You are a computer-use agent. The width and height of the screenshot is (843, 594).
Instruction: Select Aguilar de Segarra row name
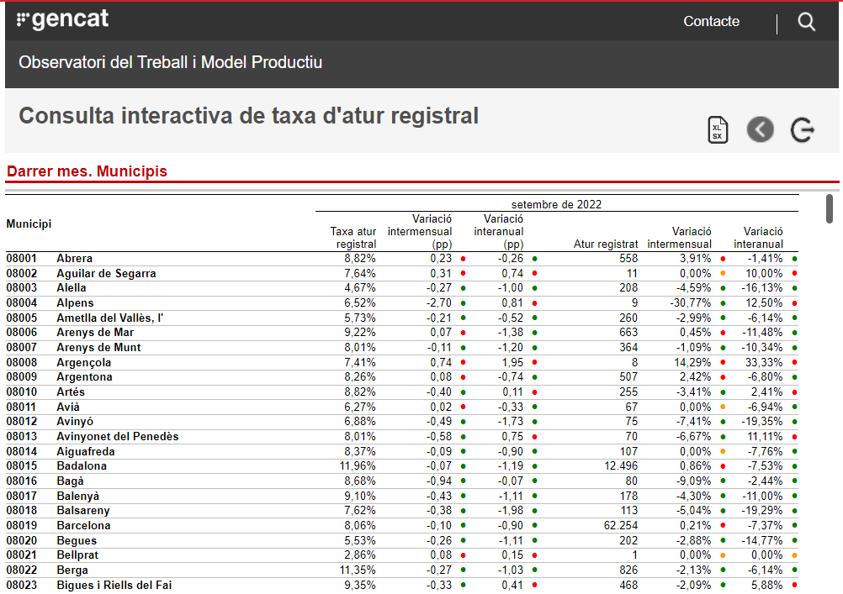[107, 273]
